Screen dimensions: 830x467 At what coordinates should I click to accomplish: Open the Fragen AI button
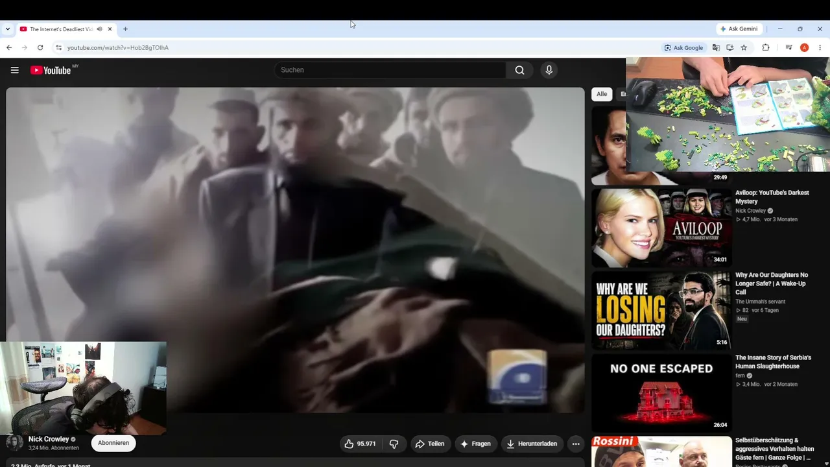coord(475,444)
